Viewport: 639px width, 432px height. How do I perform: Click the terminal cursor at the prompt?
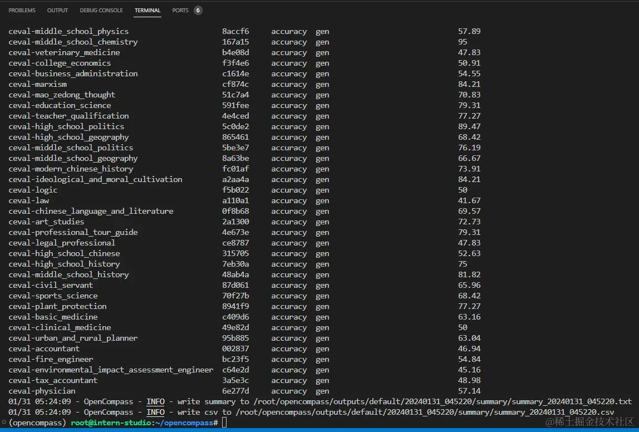coord(224,423)
